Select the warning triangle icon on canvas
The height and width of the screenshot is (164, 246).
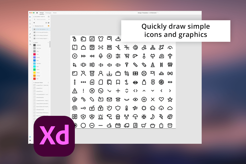pos(75,91)
